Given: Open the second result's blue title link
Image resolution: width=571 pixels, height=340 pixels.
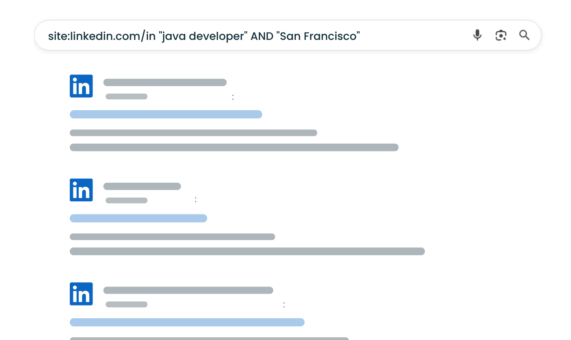Looking at the screenshot, I should (x=138, y=218).
